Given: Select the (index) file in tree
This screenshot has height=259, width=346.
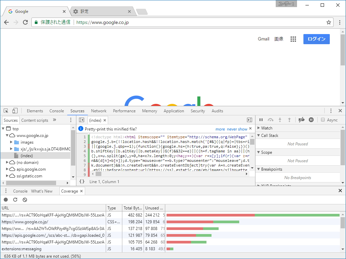Looking at the screenshot, I should coord(35,156).
